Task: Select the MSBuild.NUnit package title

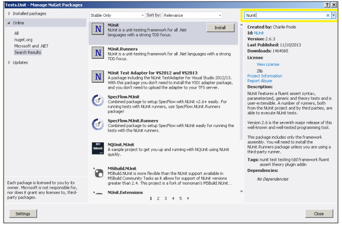Action: pos(122,168)
